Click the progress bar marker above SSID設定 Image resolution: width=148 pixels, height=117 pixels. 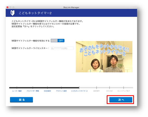tap(47, 88)
